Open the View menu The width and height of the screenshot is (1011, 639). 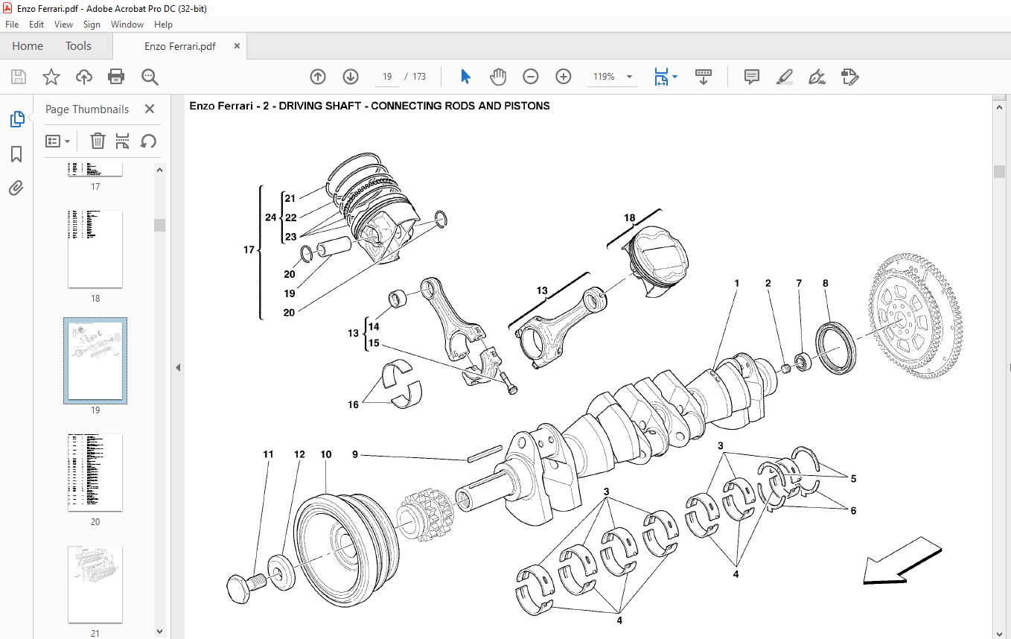(64, 25)
